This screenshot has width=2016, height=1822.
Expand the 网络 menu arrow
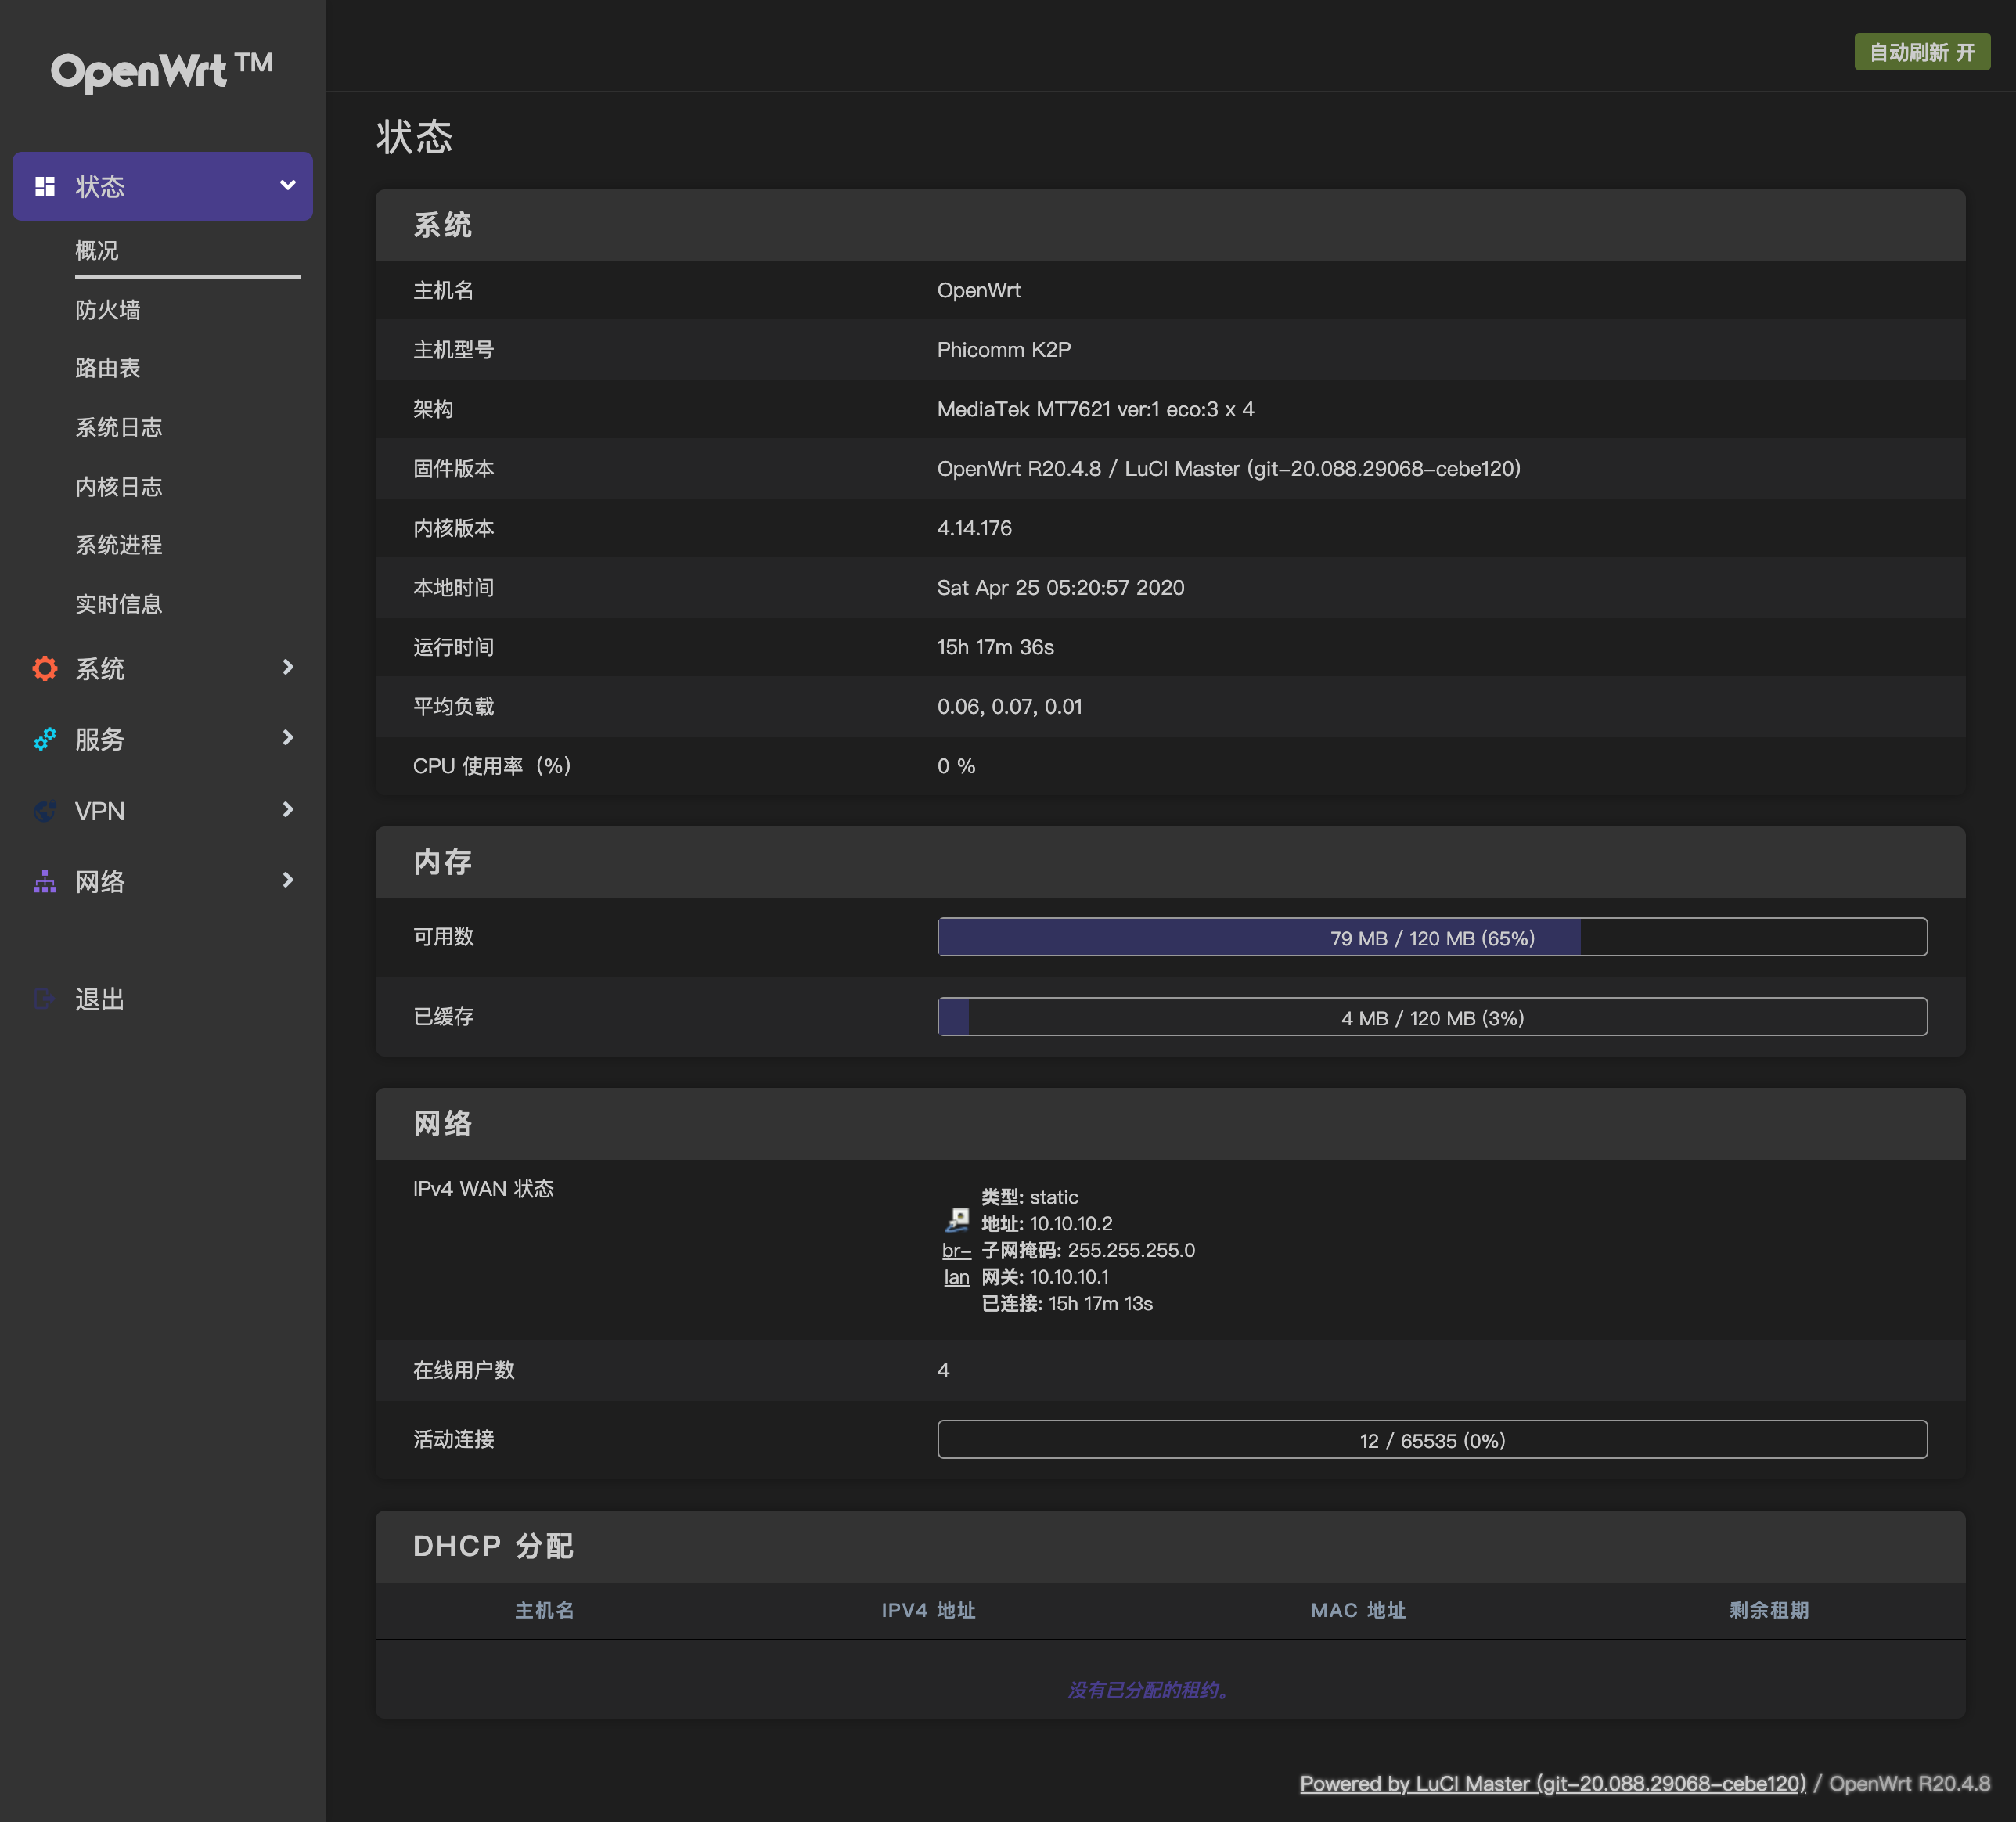pyautogui.click(x=288, y=880)
